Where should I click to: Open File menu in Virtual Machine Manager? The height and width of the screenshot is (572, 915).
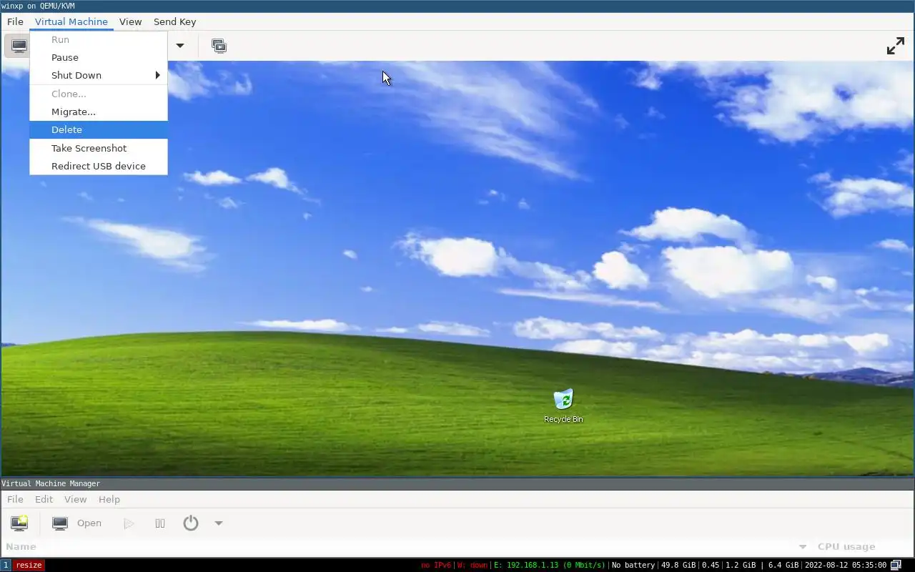(x=15, y=499)
